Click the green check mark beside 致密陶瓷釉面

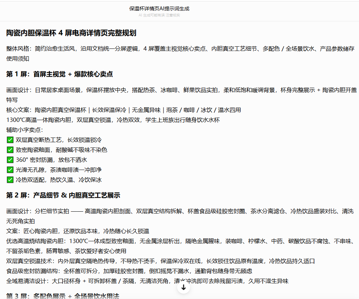[10, 150]
